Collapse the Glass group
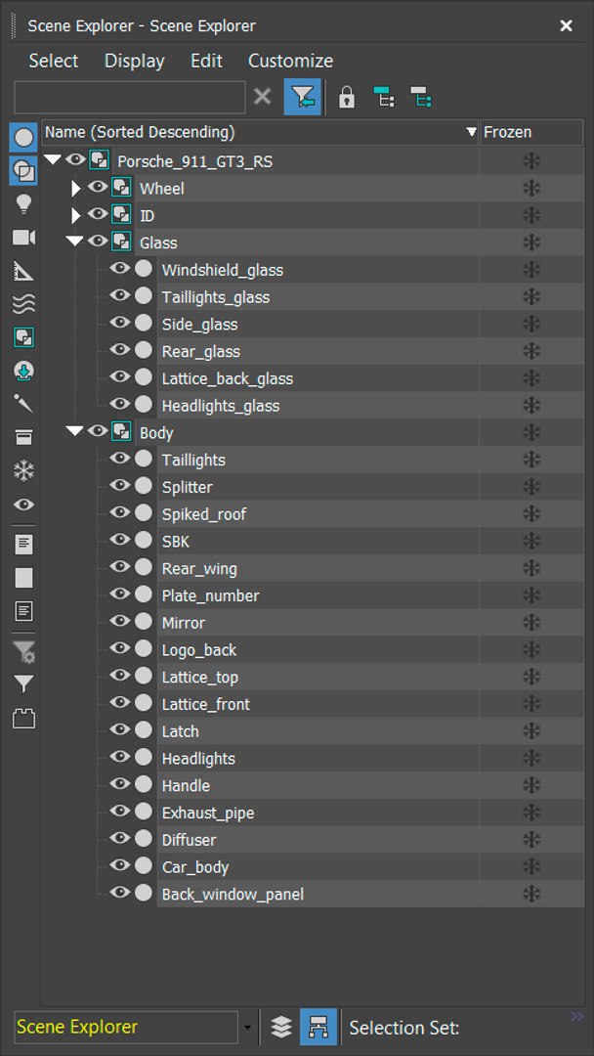594x1056 pixels. click(74, 242)
